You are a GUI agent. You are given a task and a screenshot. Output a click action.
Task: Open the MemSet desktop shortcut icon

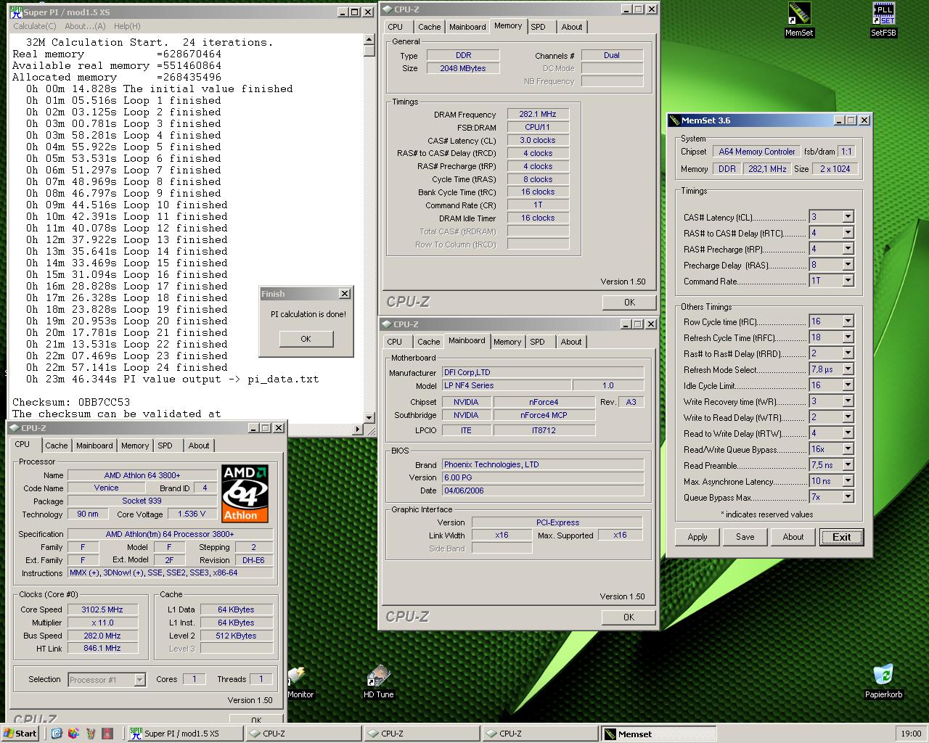click(799, 15)
